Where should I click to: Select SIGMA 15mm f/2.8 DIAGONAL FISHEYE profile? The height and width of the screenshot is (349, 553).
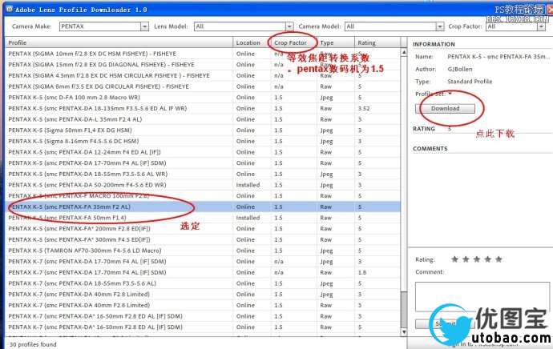tap(203, 65)
